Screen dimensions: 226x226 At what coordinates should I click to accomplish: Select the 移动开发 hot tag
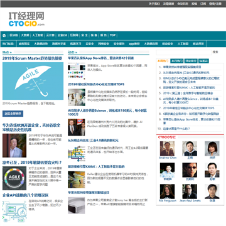[198, 44]
